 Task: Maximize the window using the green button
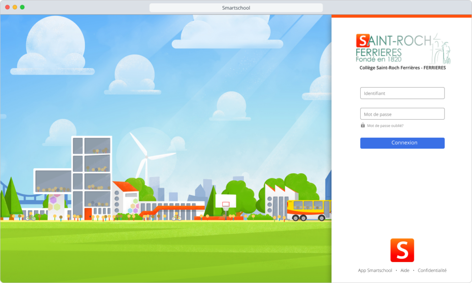click(22, 7)
